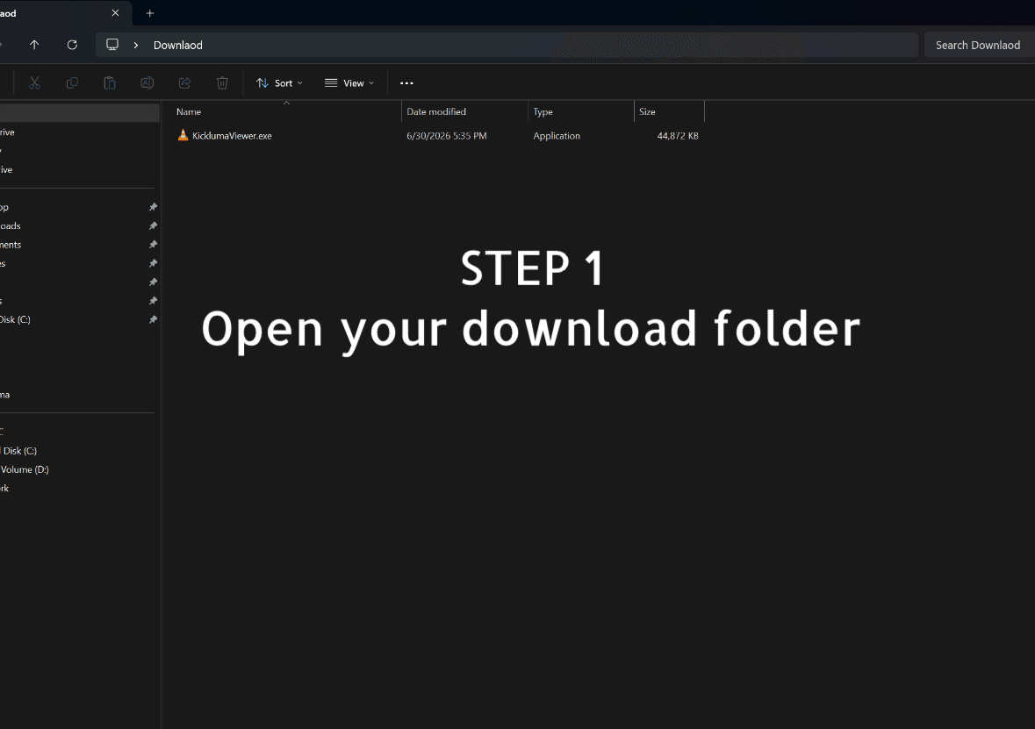Image resolution: width=1035 pixels, height=729 pixels.
Task: Go up one folder level
Action: pos(34,45)
